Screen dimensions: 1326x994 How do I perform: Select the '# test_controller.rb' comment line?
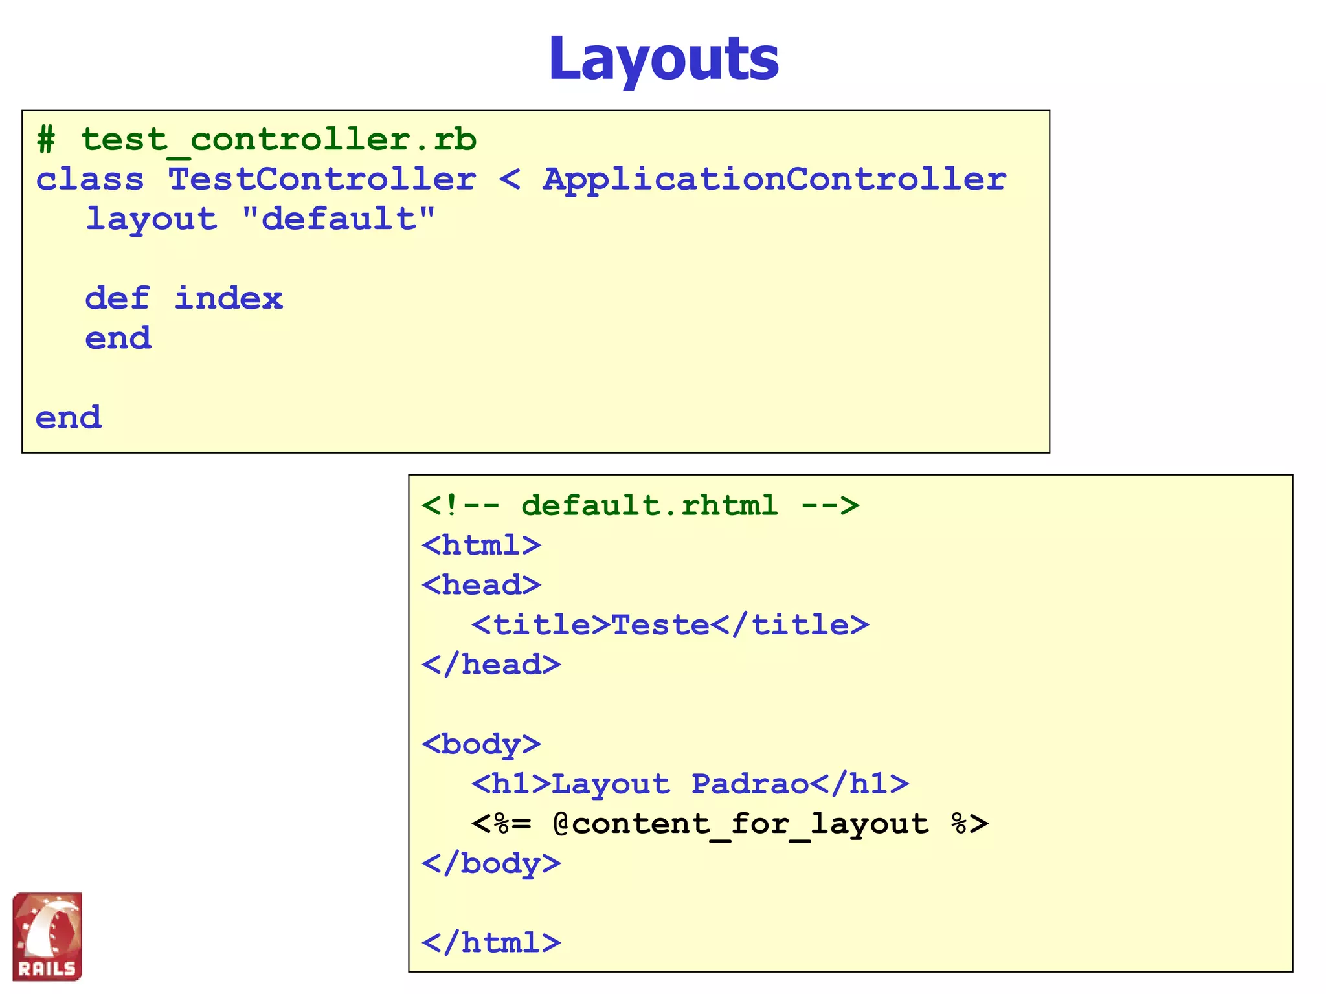tap(256, 140)
